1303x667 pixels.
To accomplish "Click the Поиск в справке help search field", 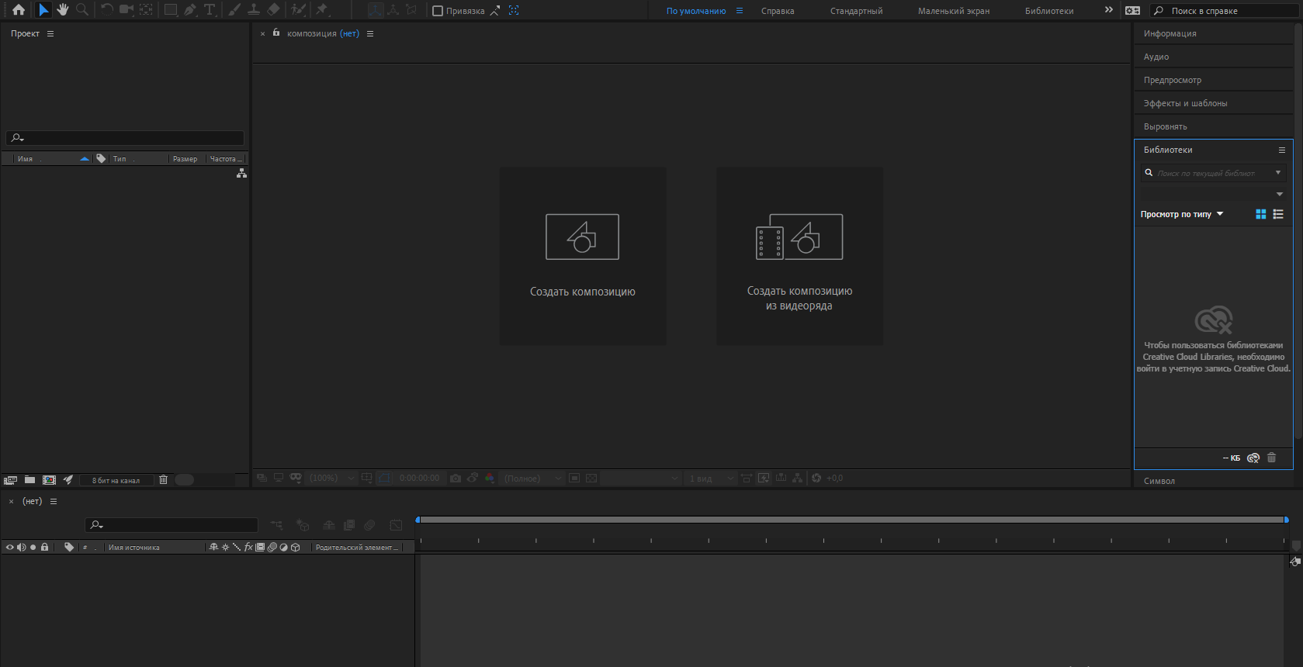I will (x=1225, y=11).
